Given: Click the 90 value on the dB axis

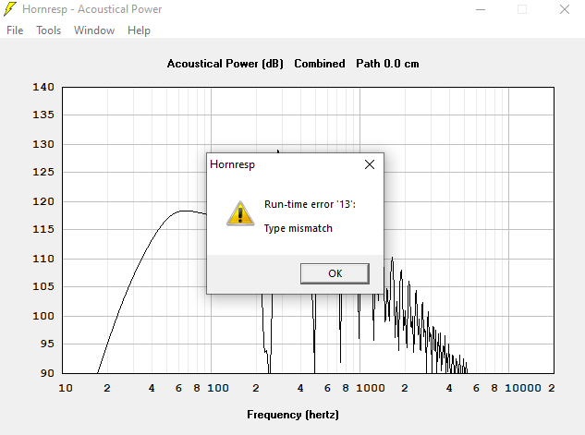Looking at the screenshot, I should (47, 373).
